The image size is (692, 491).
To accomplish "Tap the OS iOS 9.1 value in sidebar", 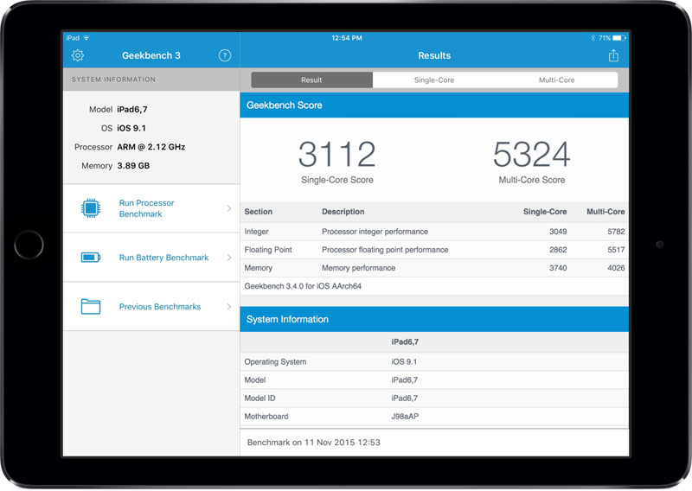I will (131, 128).
